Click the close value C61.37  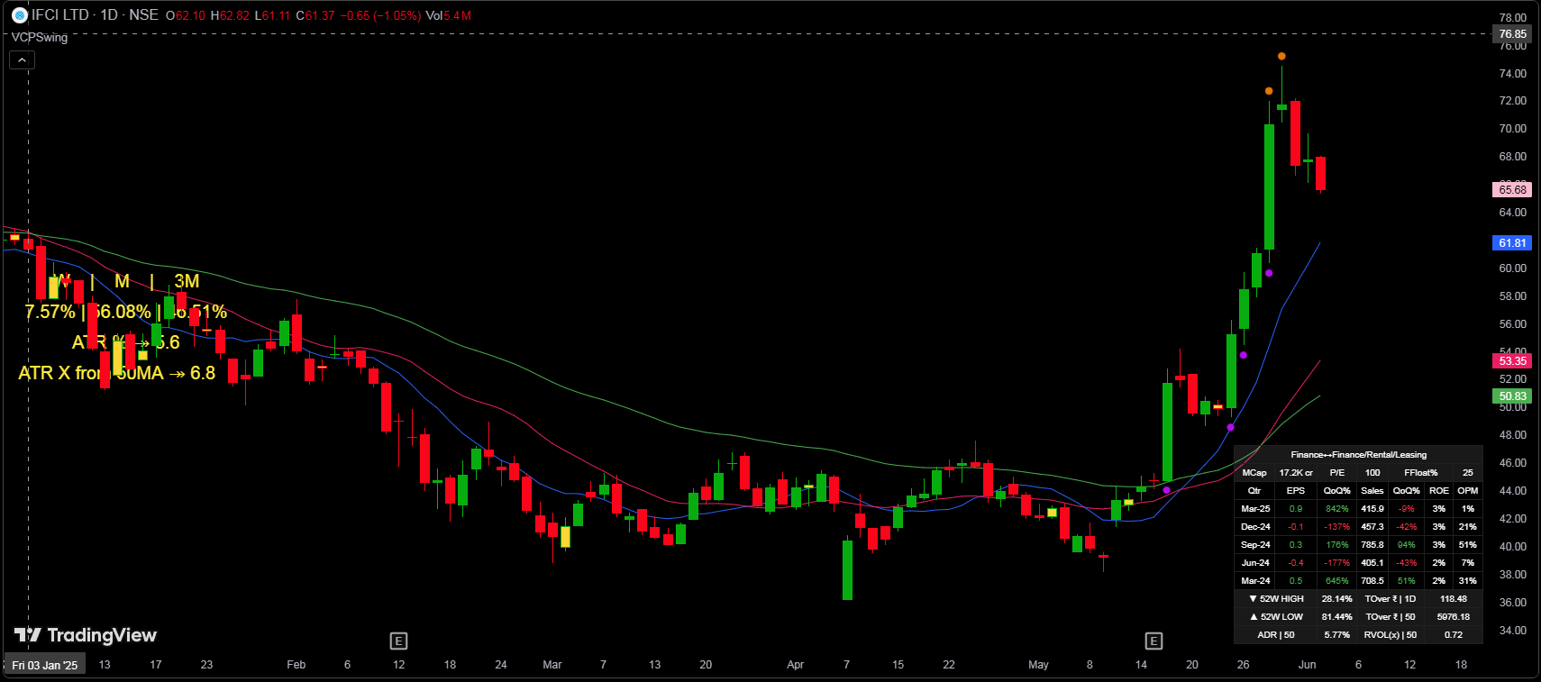315,15
